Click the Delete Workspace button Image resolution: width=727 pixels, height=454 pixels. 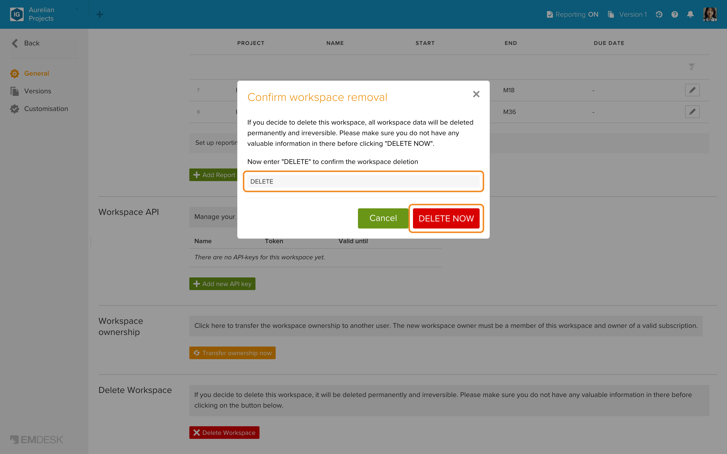point(224,433)
